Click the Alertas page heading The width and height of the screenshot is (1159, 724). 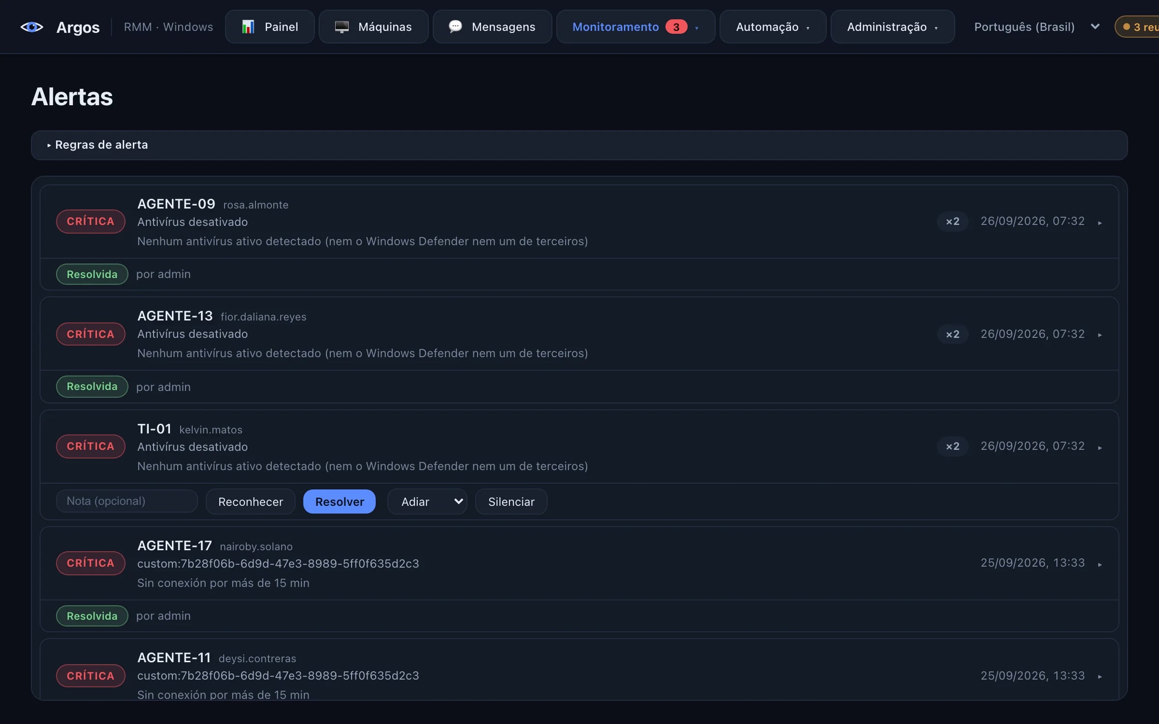[72, 97]
